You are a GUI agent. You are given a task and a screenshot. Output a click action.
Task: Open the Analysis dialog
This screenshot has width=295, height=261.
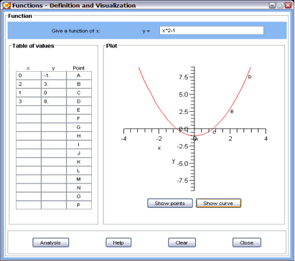(50, 242)
